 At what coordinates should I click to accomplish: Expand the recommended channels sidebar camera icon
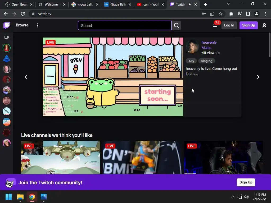click(x=7, y=37)
